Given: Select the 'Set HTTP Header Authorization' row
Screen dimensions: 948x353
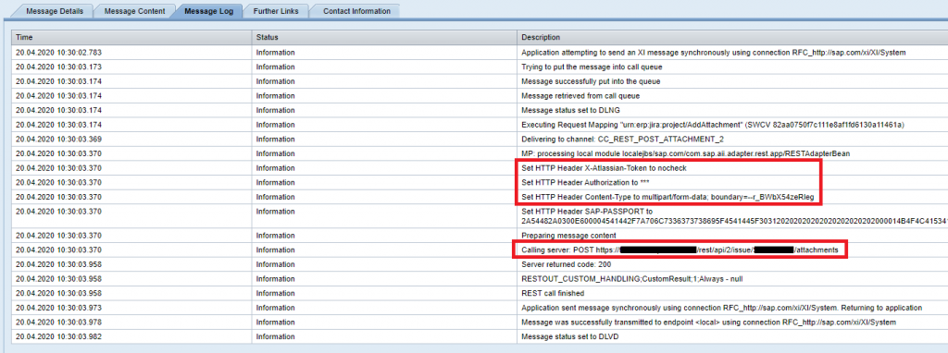Looking at the screenshot, I should [480, 182].
